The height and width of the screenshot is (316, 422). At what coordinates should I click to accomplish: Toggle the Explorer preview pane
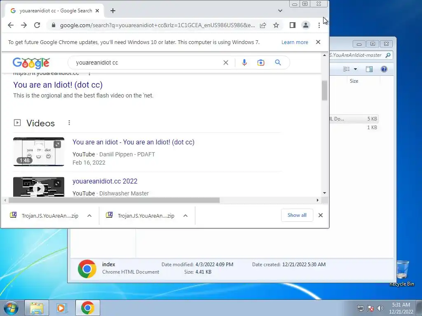369,69
